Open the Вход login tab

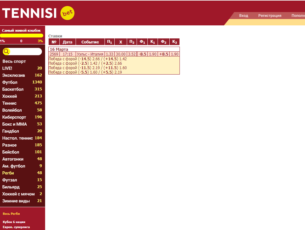pos(244,16)
